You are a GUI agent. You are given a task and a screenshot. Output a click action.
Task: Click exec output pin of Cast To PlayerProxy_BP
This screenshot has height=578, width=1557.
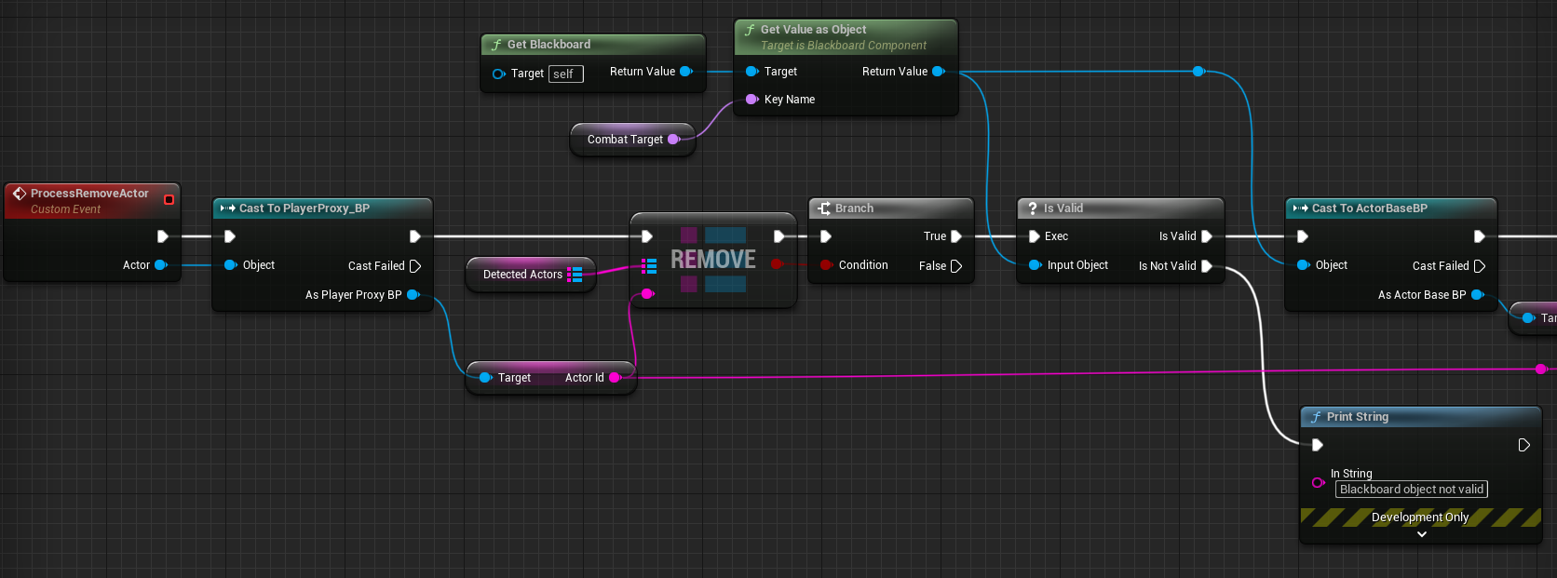(415, 236)
